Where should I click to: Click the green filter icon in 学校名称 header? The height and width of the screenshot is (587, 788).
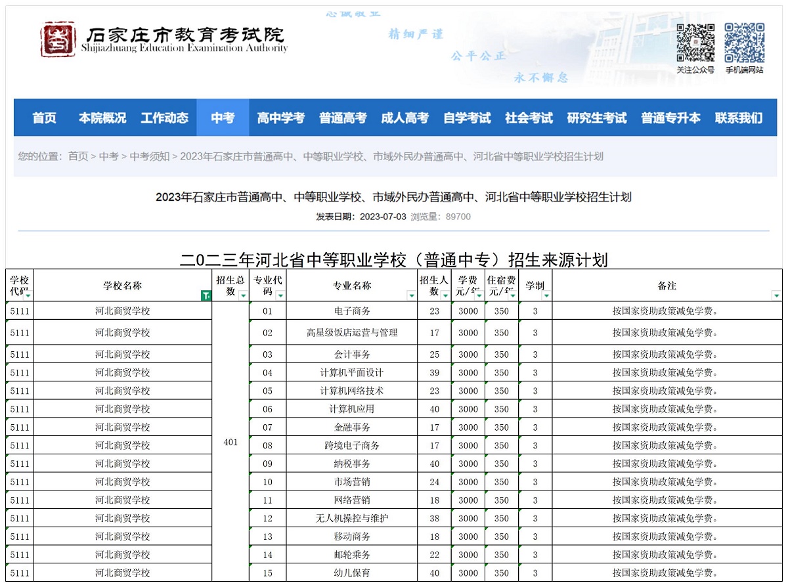coord(206,296)
